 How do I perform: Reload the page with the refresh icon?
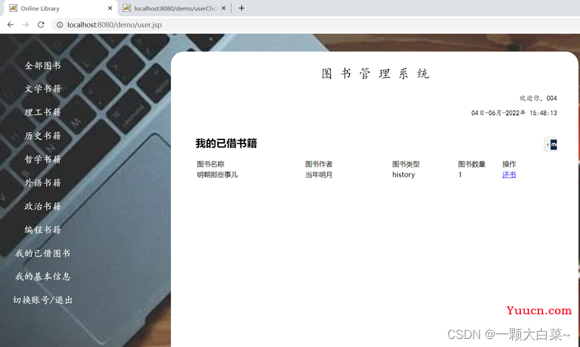[x=41, y=24]
